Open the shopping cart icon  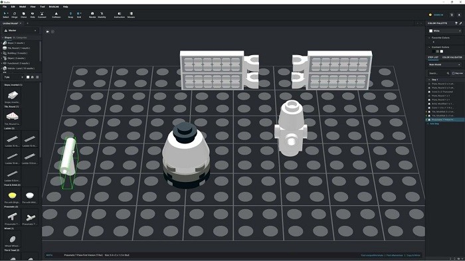(452, 15)
